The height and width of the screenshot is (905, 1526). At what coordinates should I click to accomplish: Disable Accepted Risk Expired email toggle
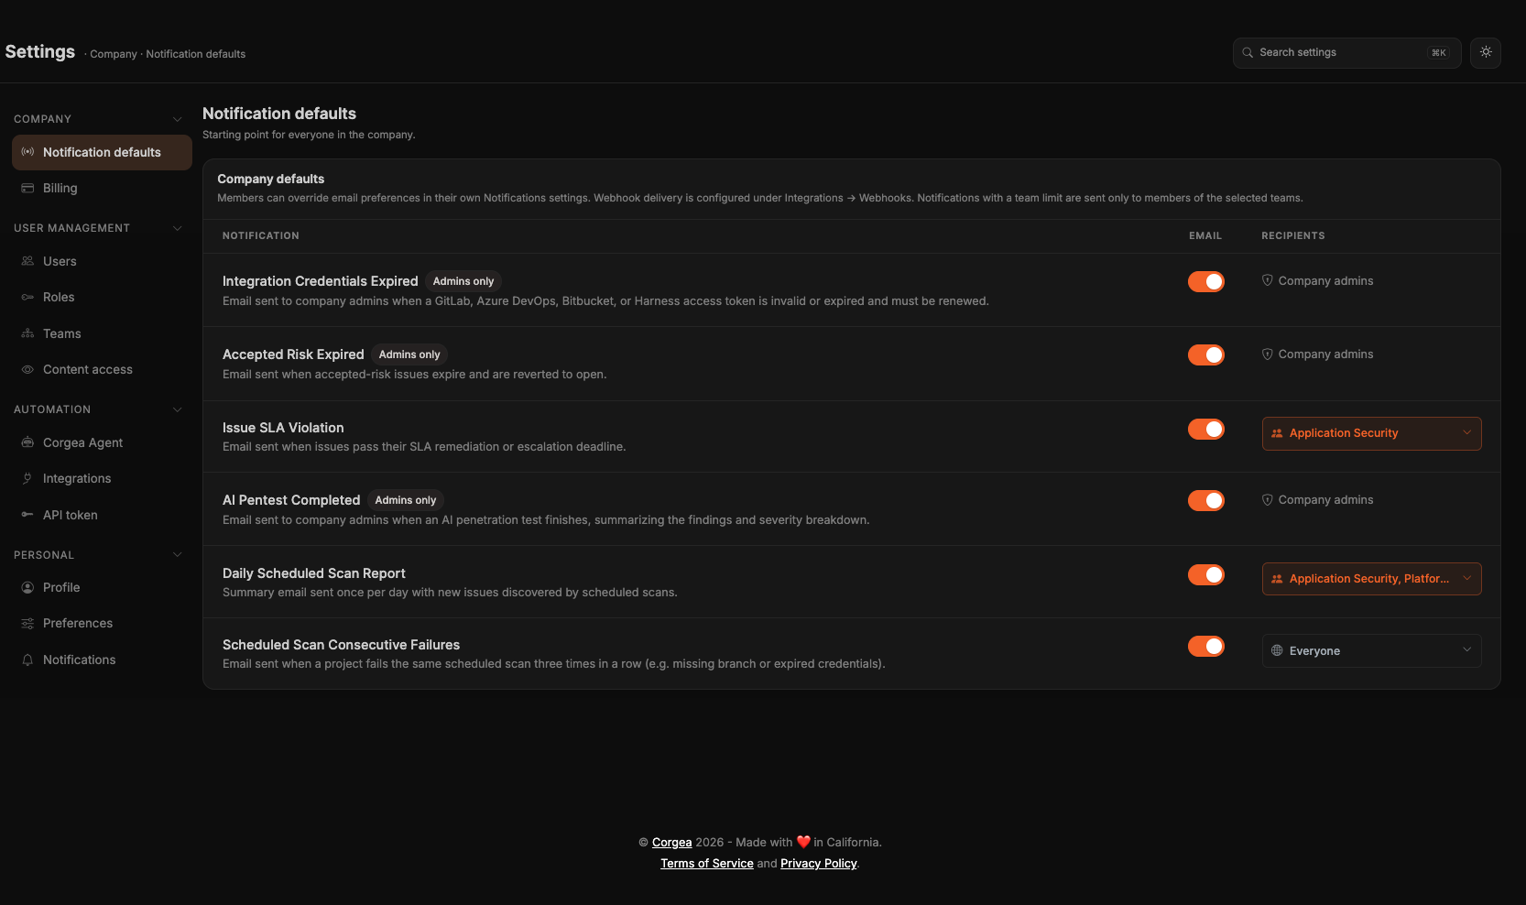(x=1206, y=354)
